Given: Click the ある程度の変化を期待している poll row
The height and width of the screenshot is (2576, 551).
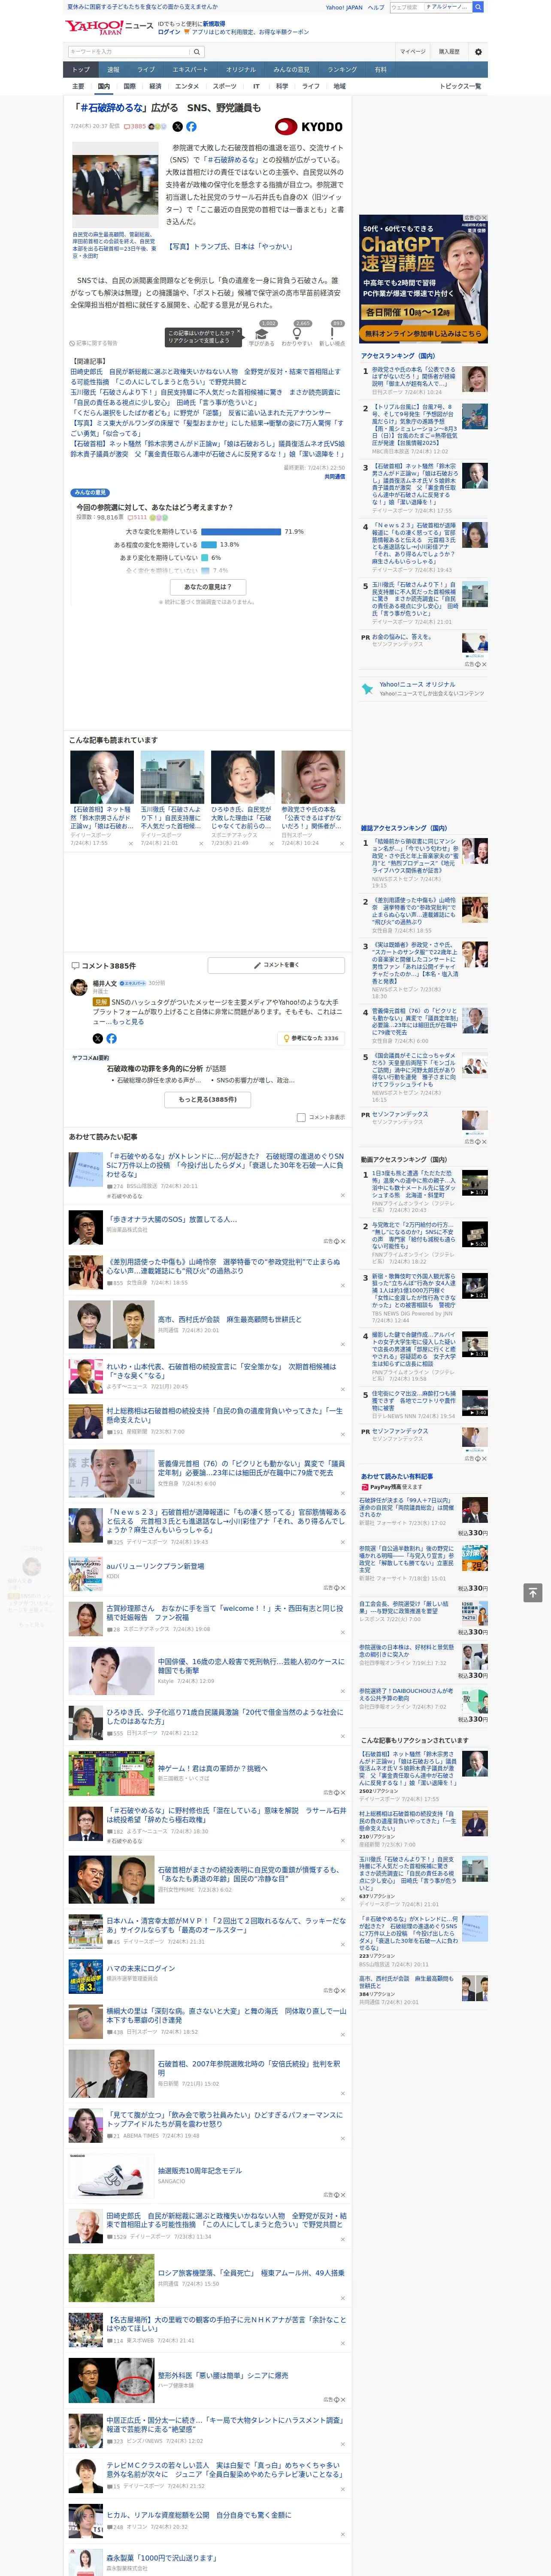Looking at the screenshot, I should coord(176,544).
